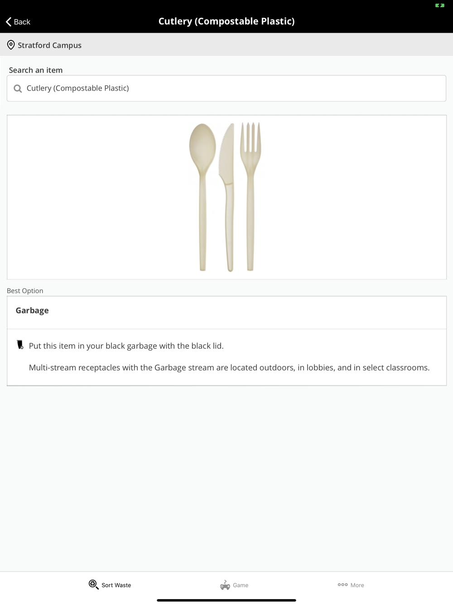Tap the Game controller icon

tap(225, 585)
